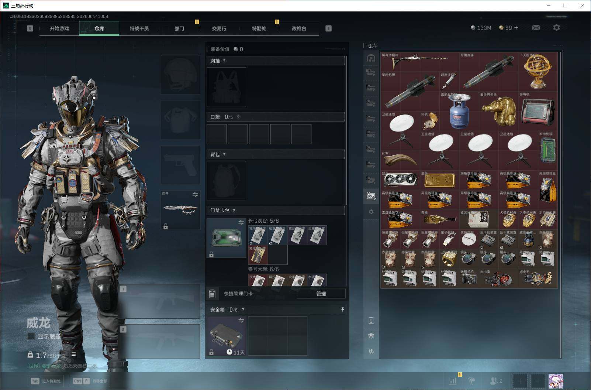Open the stats chart icon in bottom bar
The height and width of the screenshot is (390, 591).
pyautogui.click(x=452, y=381)
